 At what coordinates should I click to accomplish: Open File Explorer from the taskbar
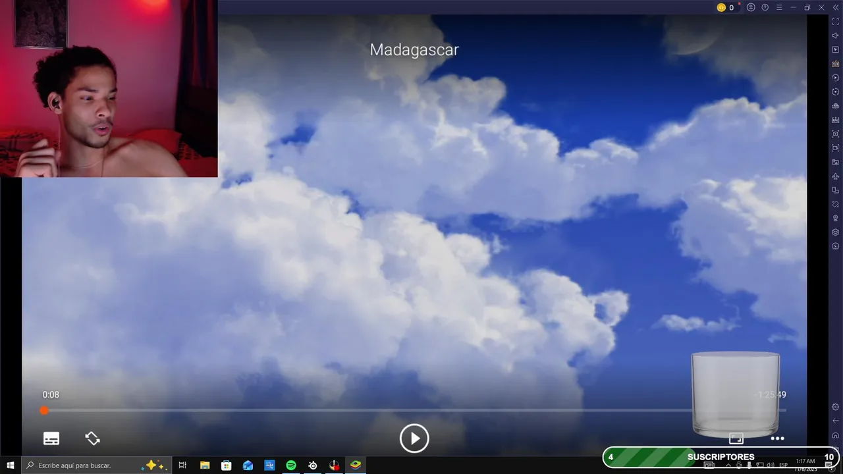(x=205, y=465)
